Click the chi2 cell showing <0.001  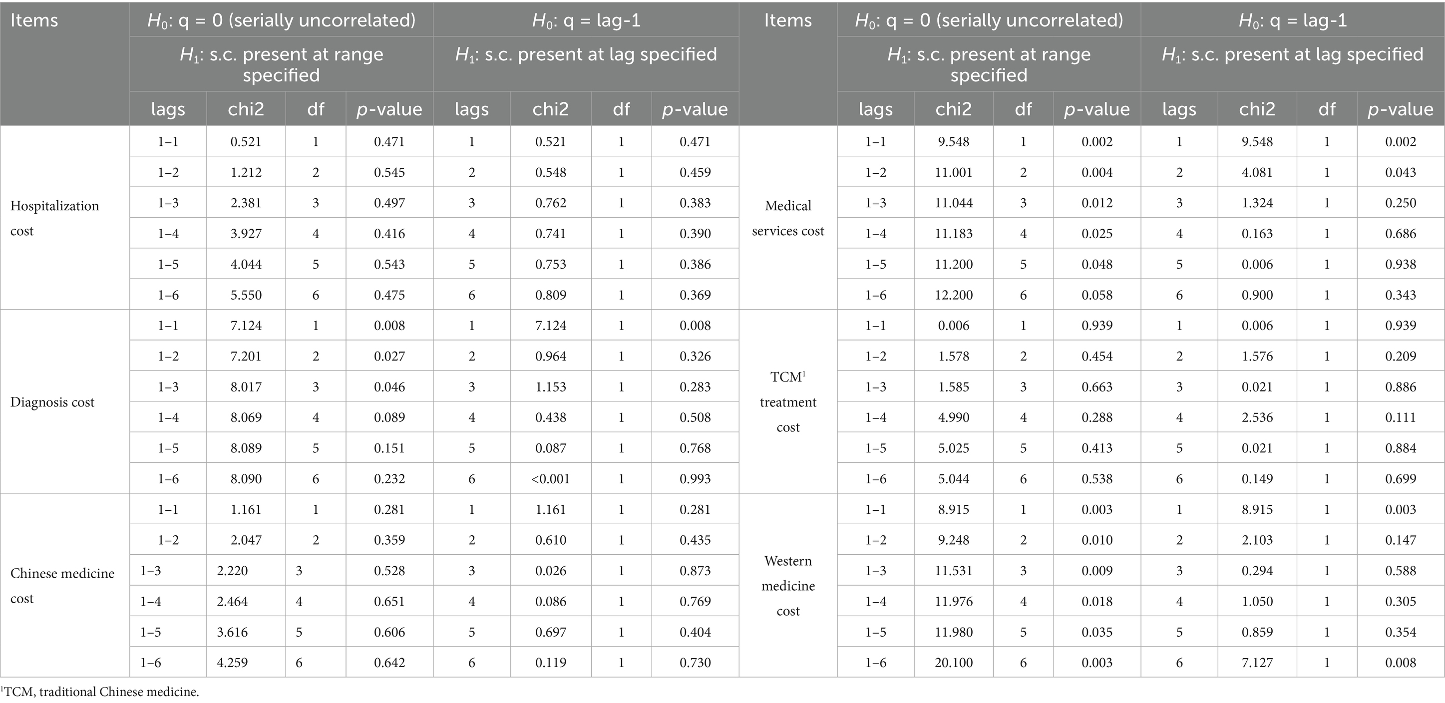point(550,479)
